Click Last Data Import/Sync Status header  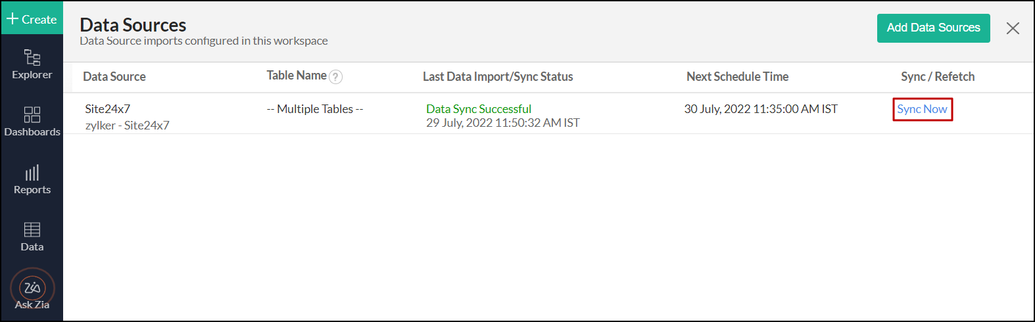click(x=497, y=77)
